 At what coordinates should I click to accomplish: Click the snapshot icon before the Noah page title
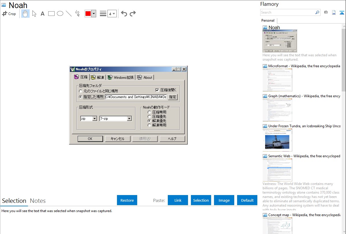pyautogui.click(x=3, y=5)
